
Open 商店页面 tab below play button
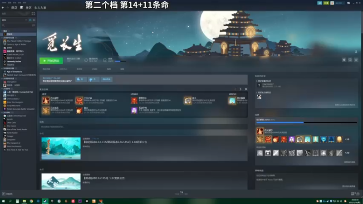click(46, 69)
